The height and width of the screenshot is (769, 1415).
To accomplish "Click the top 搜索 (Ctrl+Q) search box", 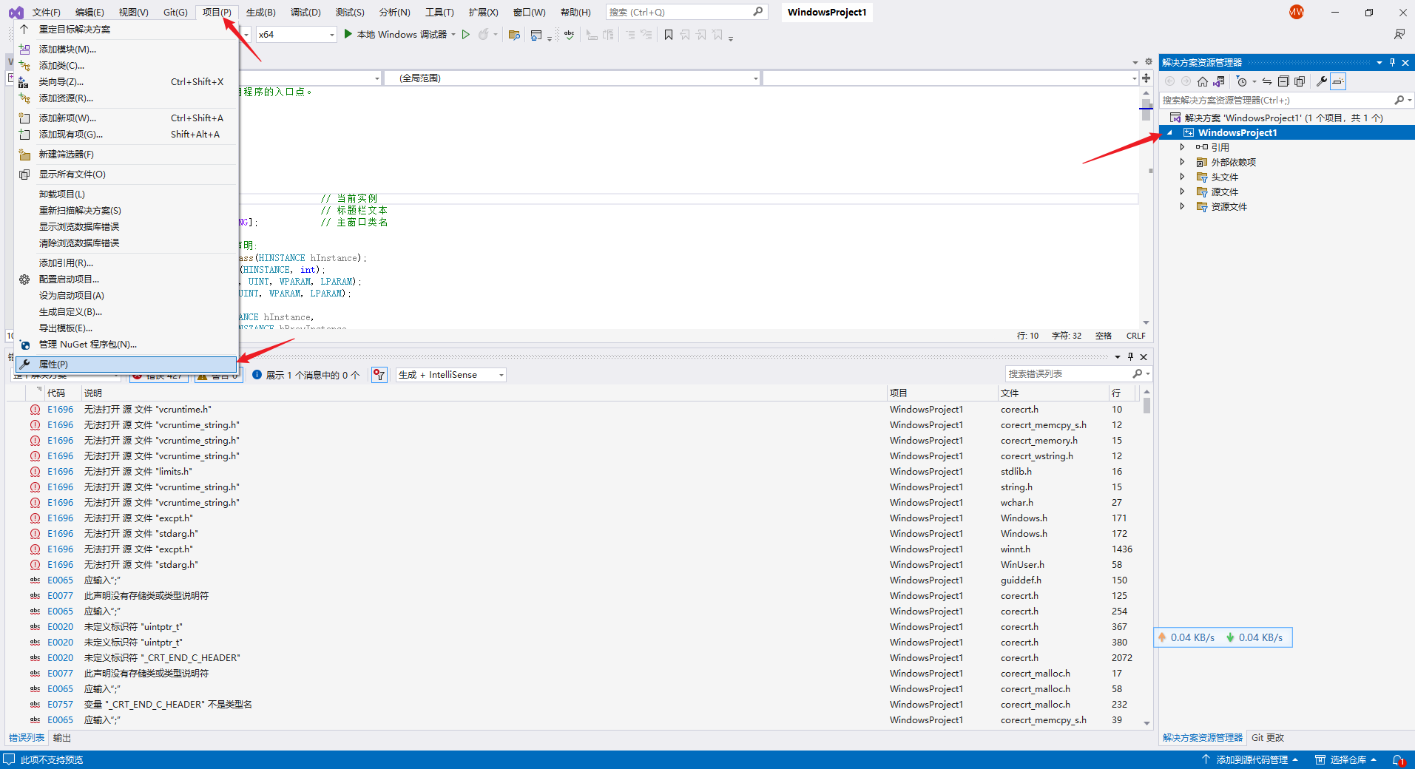I will pyautogui.click(x=686, y=12).
